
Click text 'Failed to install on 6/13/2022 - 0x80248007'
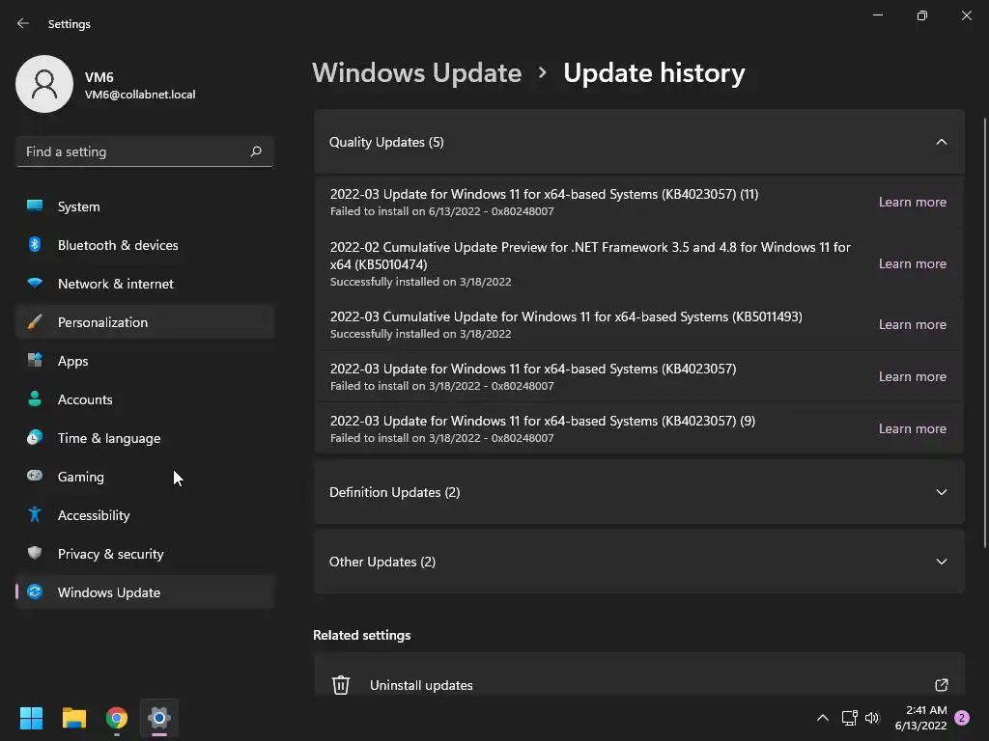(x=442, y=211)
